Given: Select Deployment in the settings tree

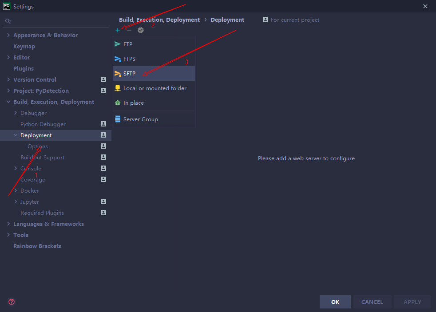Looking at the screenshot, I should 55,135.
